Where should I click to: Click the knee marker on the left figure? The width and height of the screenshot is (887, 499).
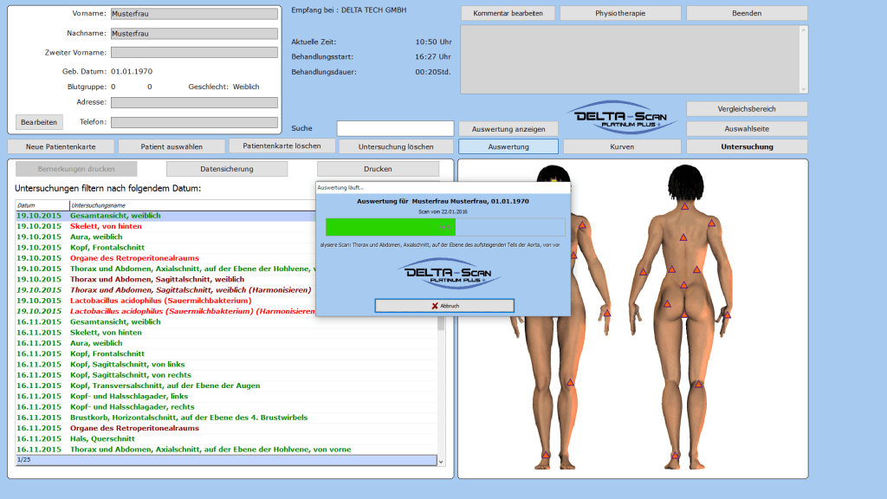tap(570, 382)
